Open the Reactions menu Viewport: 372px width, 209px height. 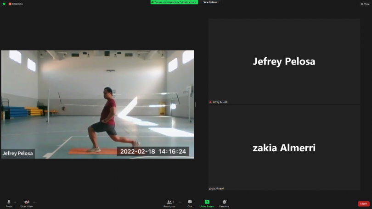(224, 203)
